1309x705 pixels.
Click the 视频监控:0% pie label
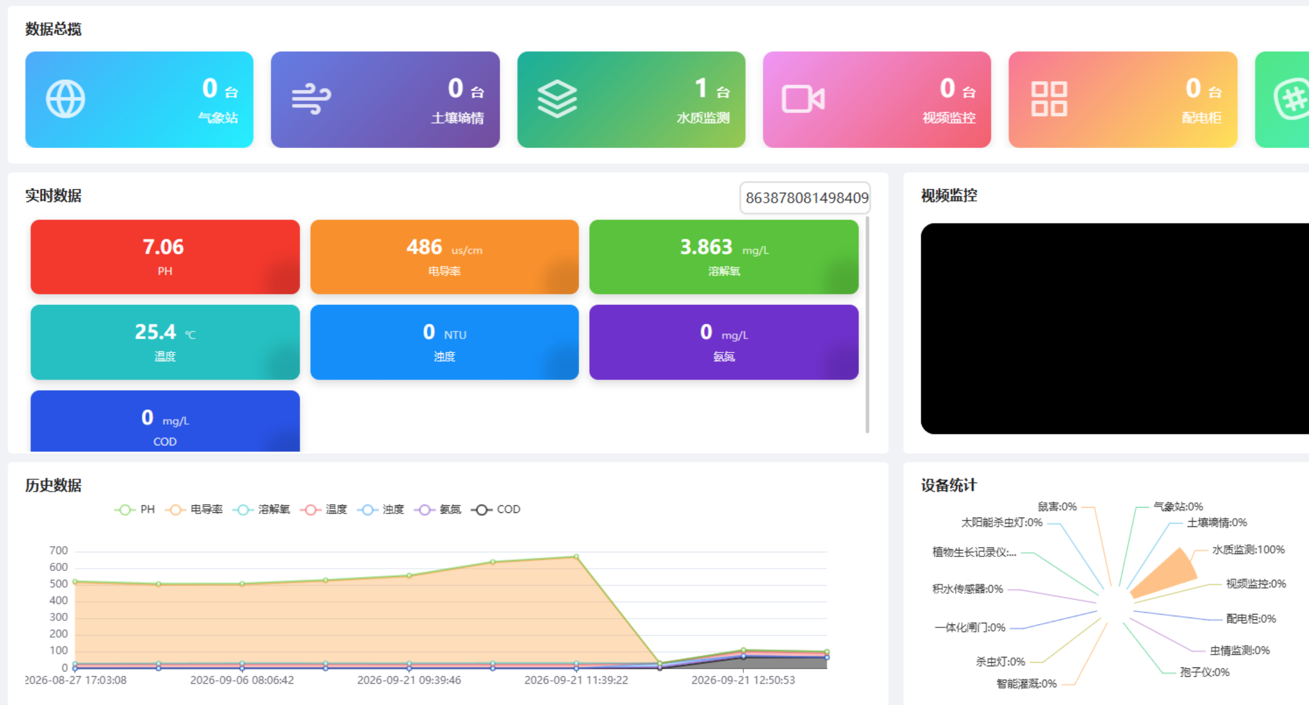pos(1256,583)
